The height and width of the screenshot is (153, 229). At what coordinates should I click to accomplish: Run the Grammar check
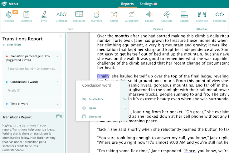(61, 17)
